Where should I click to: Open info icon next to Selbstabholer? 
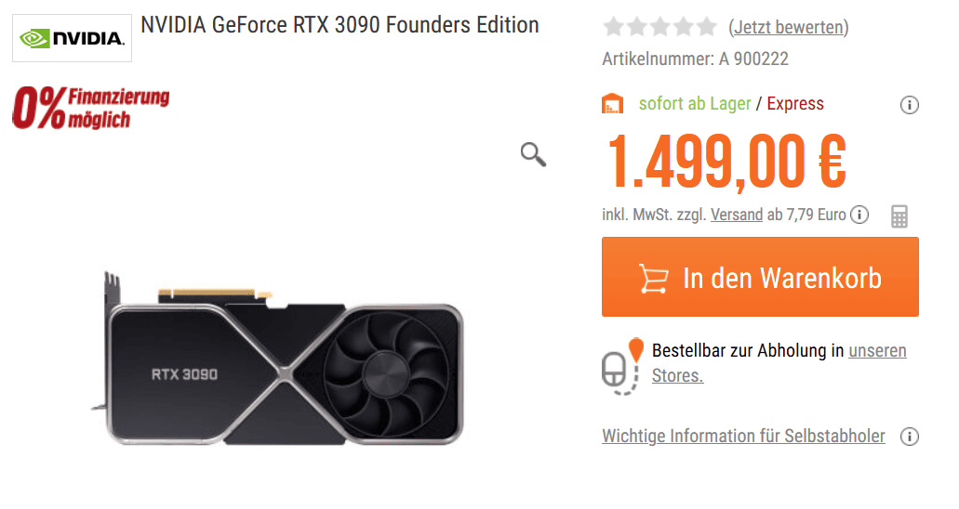coord(910,437)
